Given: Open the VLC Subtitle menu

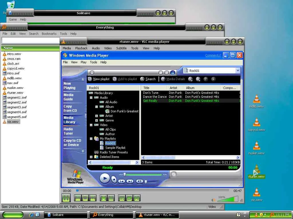Looking at the screenshot, I should pyautogui.click(x=121, y=48).
